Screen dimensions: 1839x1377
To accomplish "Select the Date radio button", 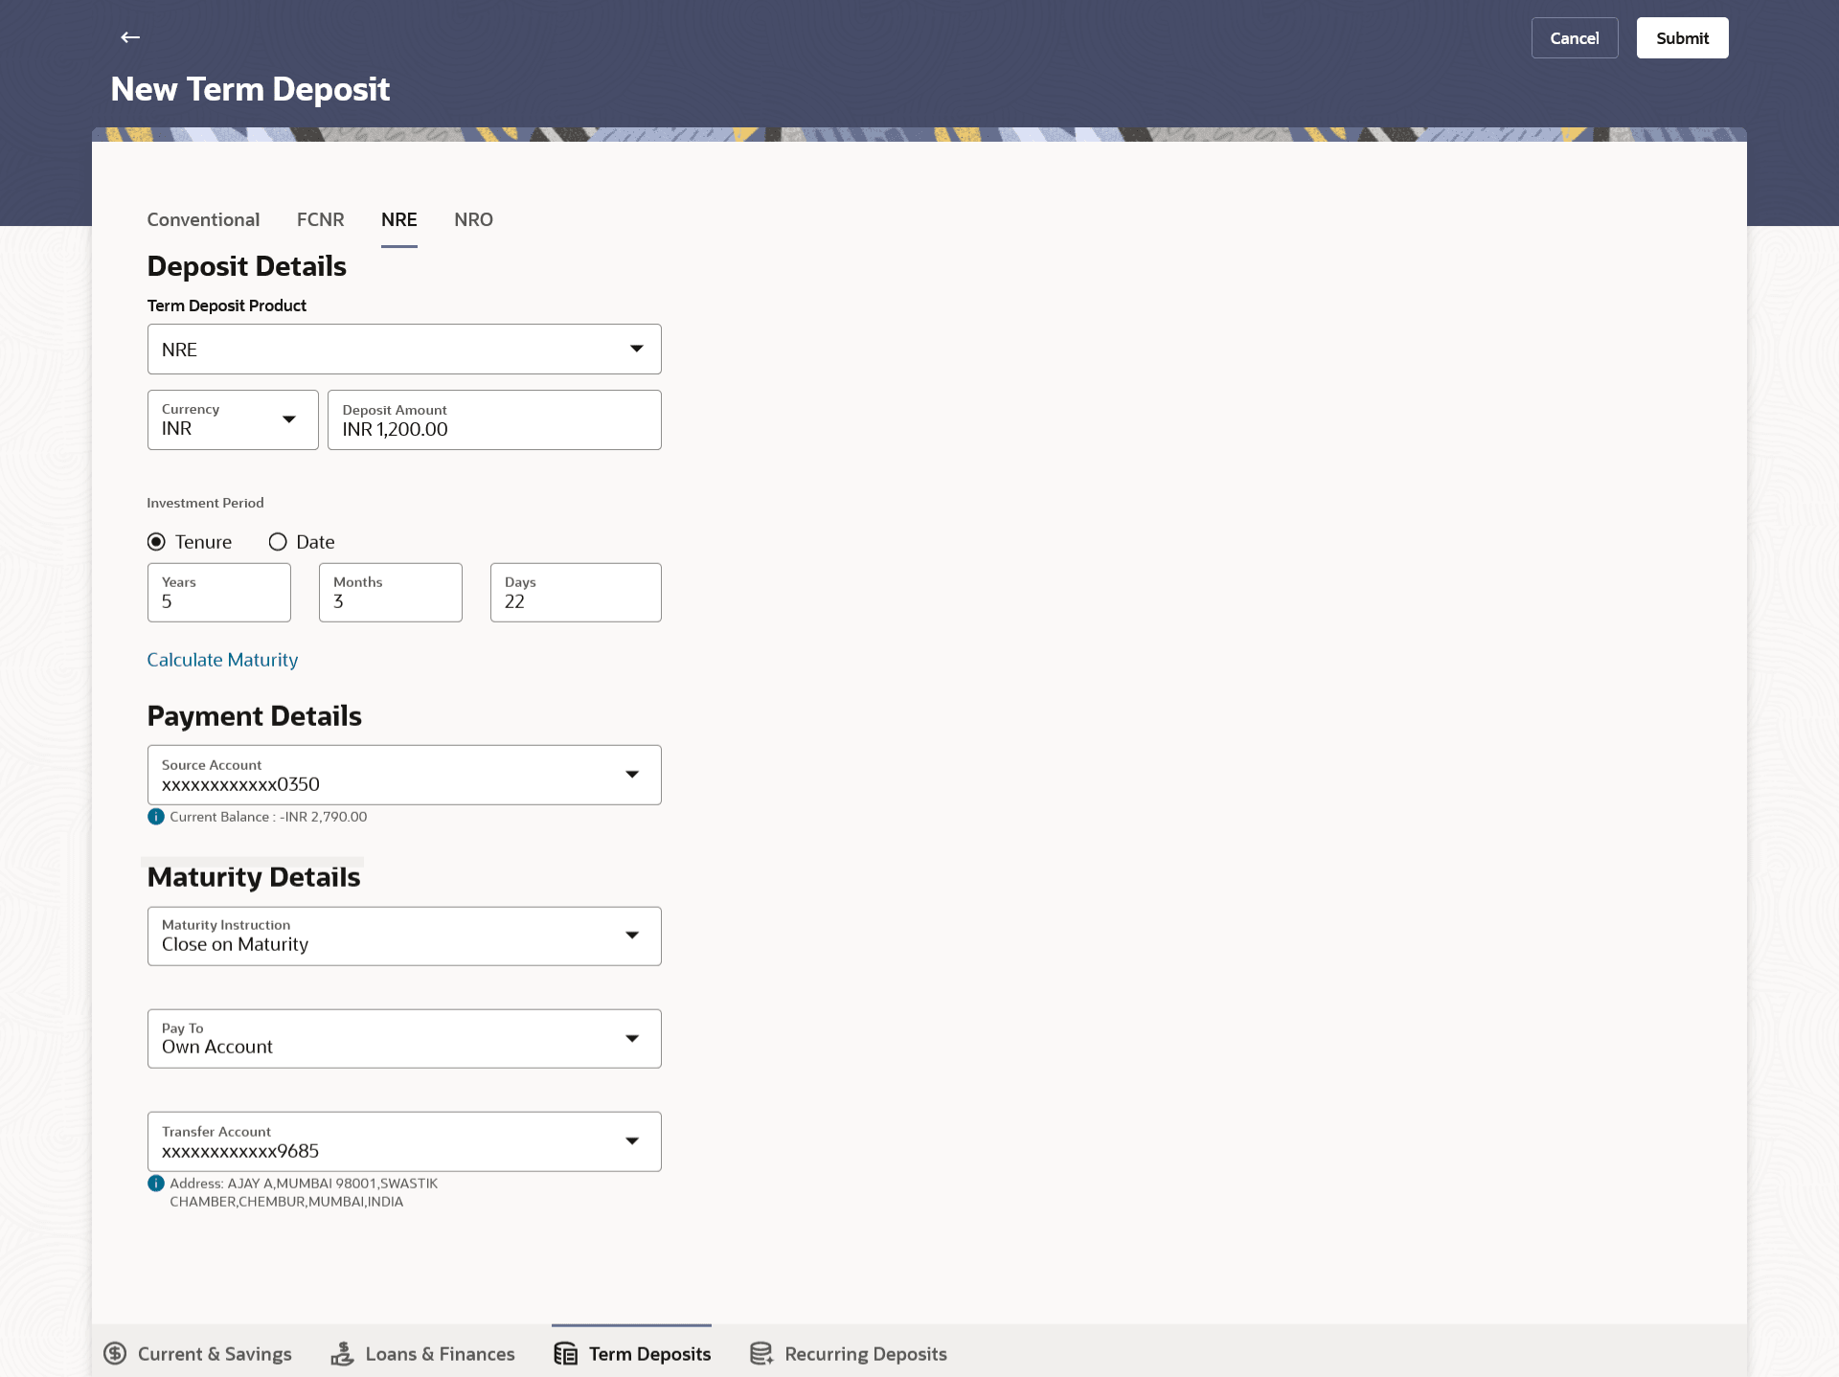I will coord(278,542).
